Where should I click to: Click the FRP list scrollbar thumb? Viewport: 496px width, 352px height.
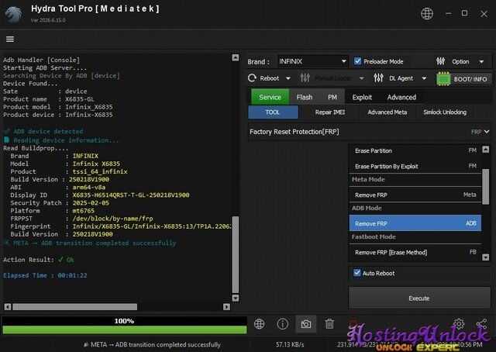pos(486,187)
